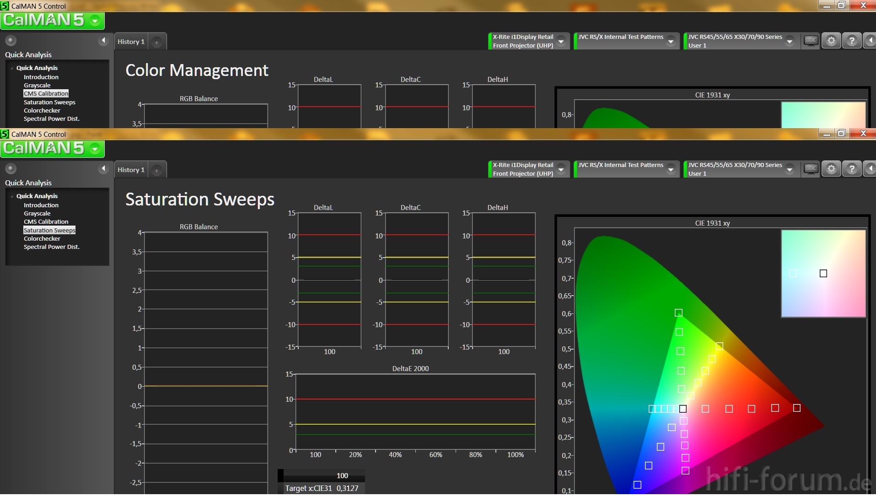Collapse left sidebar arrow in Saturation Sweeps window

103,168
